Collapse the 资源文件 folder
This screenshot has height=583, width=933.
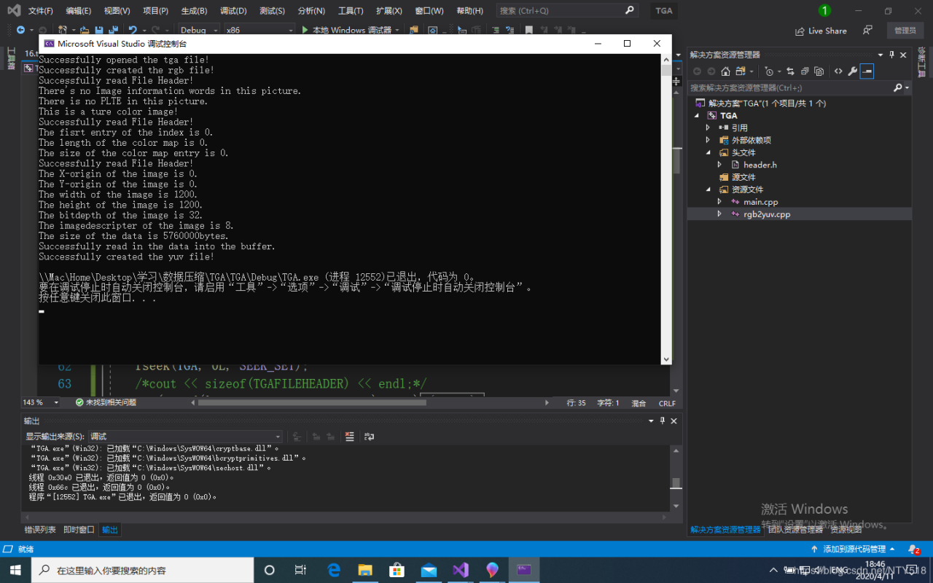708,189
